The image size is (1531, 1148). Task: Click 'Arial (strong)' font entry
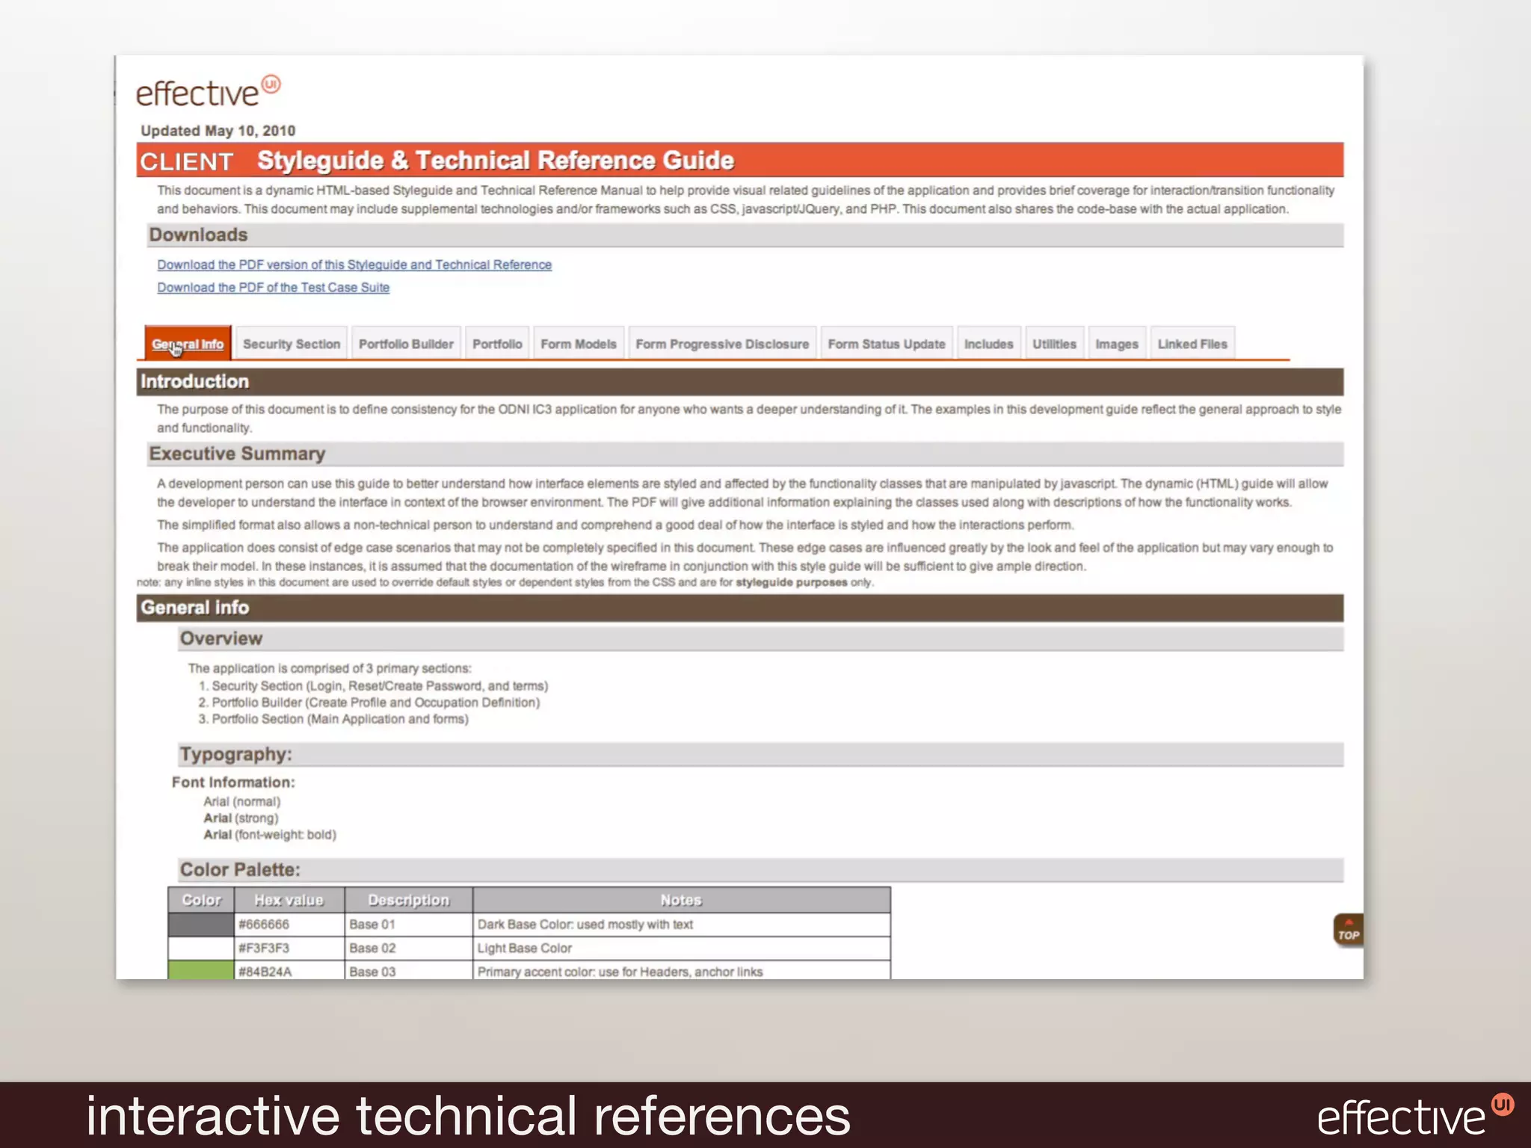tap(241, 818)
